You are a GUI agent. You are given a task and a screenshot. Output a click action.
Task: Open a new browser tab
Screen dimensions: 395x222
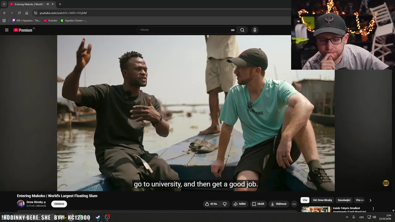tap(60, 4)
